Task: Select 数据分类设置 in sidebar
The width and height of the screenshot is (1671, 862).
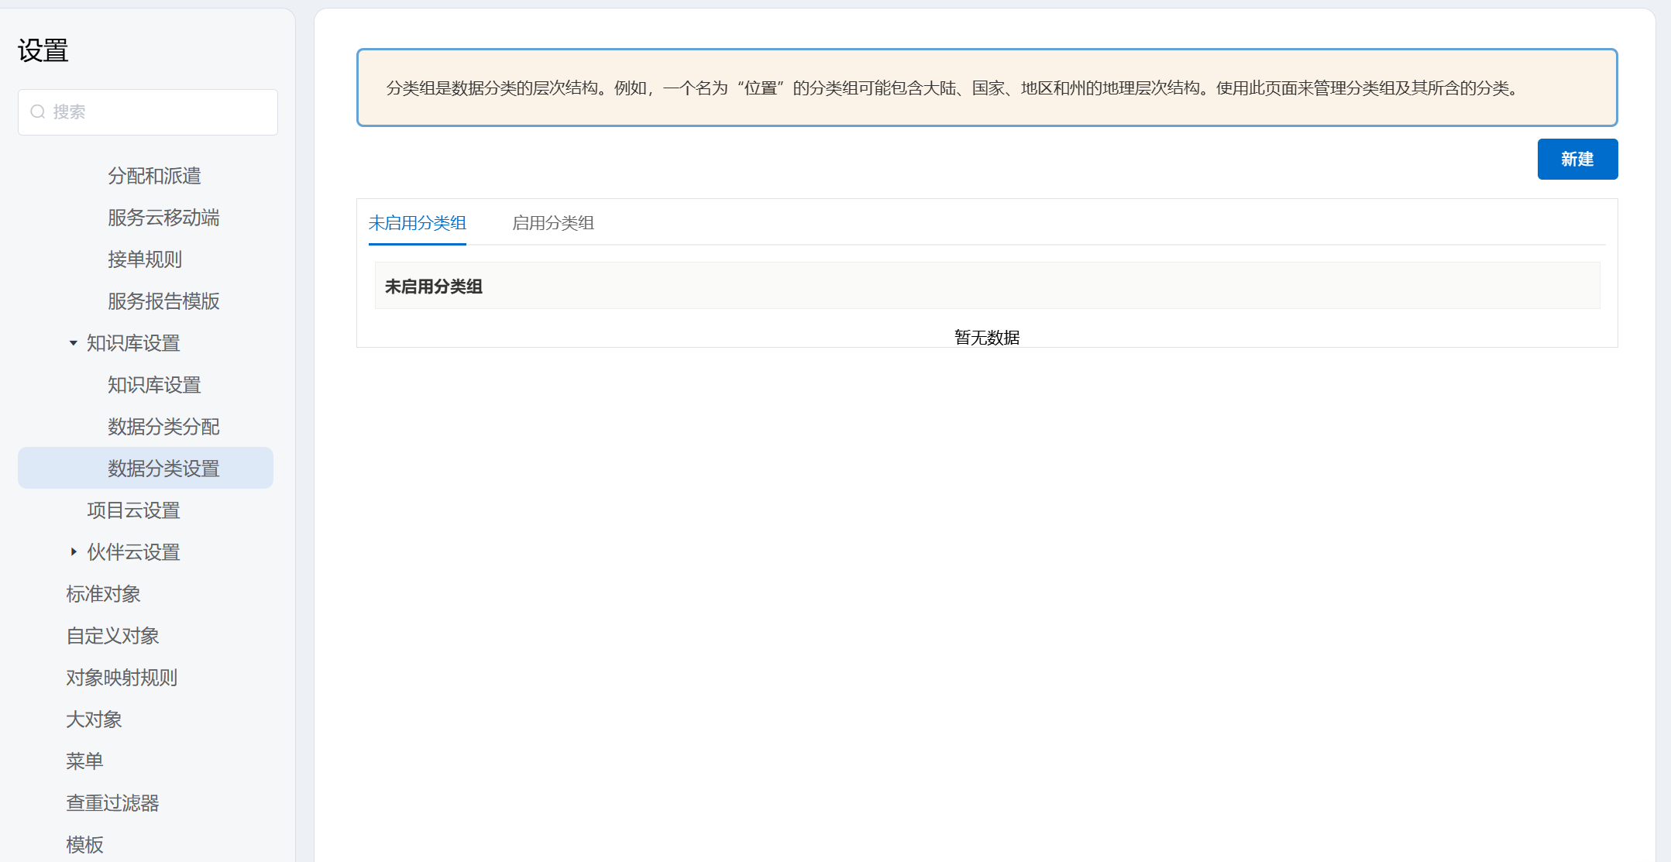Action: coord(163,469)
